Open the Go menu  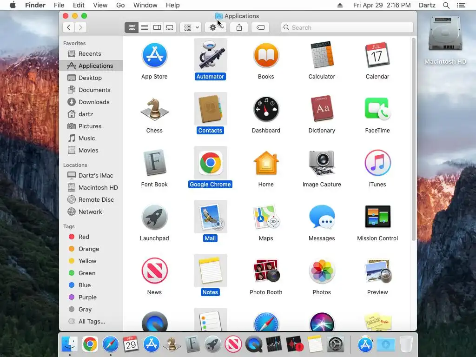(120, 5)
